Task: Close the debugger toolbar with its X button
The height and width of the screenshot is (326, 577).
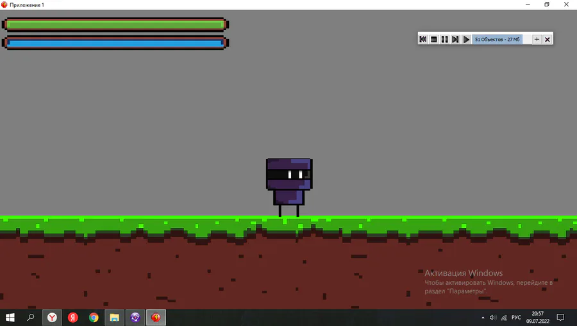Action: point(548,39)
